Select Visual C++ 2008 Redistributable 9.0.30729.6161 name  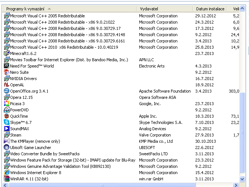[x=67, y=41]
